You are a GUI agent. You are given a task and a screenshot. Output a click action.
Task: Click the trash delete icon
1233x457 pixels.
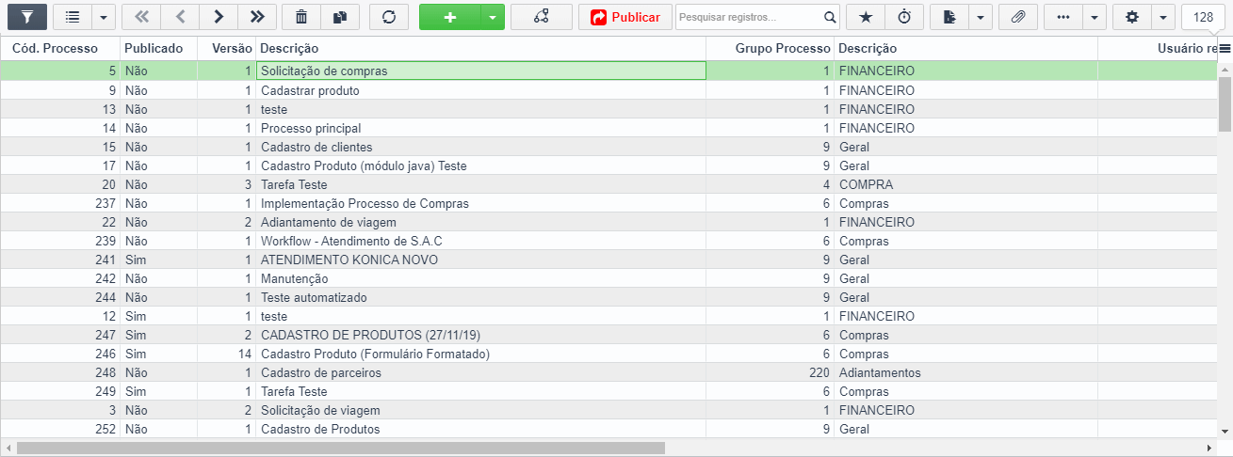point(301,17)
